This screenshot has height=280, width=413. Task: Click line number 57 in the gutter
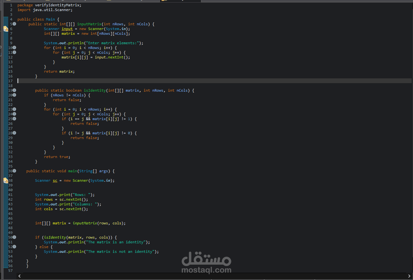point(10,271)
